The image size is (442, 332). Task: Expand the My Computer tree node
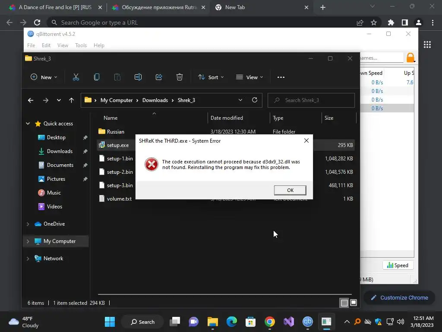pyautogui.click(x=28, y=241)
